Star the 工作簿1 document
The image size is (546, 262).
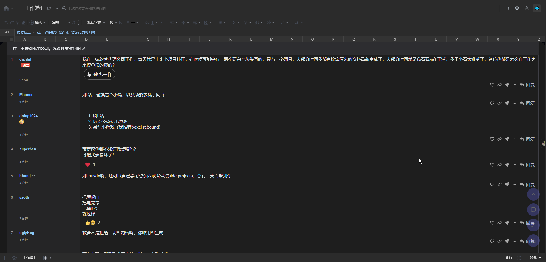click(x=49, y=8)
